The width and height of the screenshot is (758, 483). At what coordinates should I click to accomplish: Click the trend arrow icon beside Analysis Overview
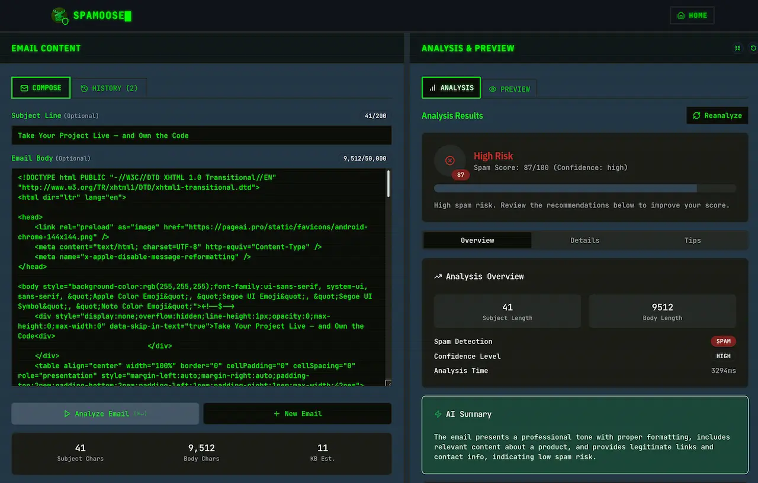[x=438, y=277]
